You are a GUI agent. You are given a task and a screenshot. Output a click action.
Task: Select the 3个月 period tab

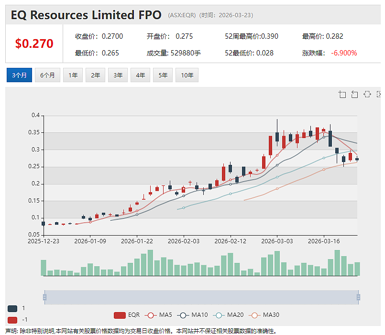(19, 75)
